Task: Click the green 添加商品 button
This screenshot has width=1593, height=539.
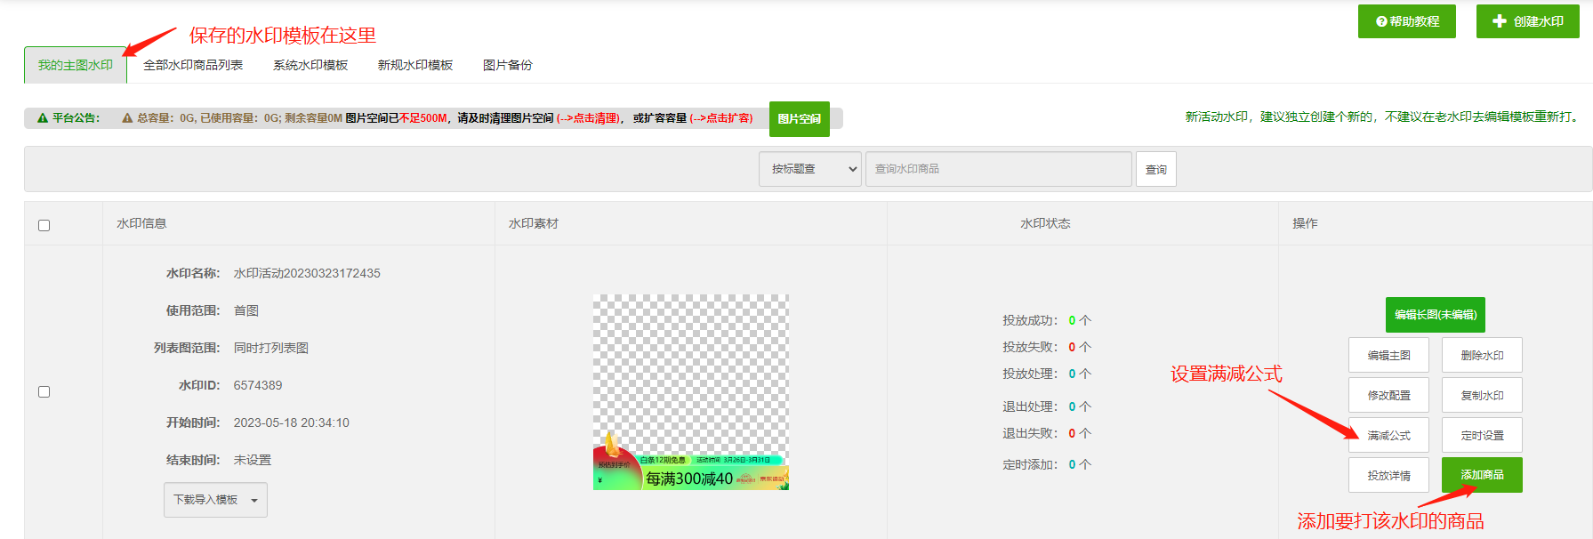Action: 1482,475
